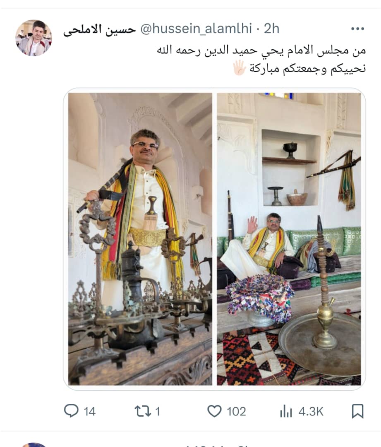
Task: Like the post with heart icon
Action: click(214, 411)
